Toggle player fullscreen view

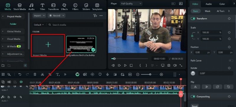click(181, 65)
